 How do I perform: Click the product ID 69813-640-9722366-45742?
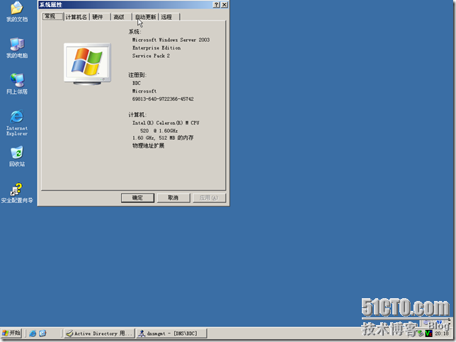(x=163, y=99)
